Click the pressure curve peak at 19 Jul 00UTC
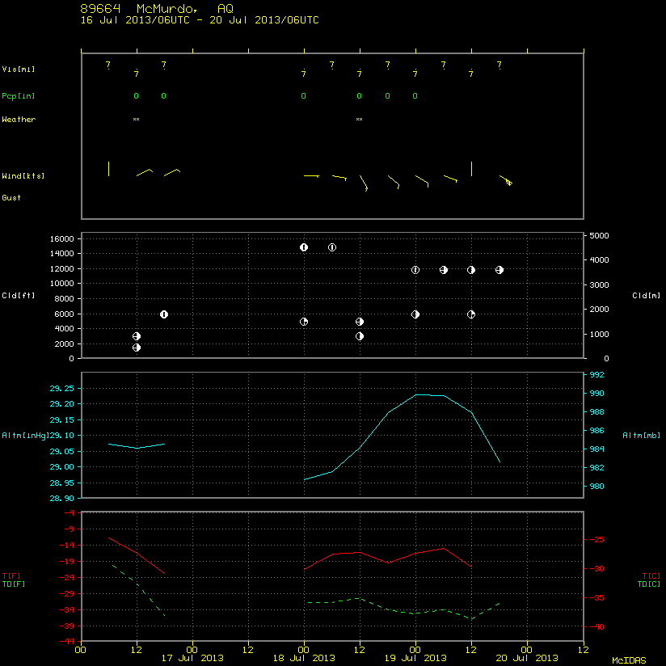The image size is (666, 666). click(415, 394)
